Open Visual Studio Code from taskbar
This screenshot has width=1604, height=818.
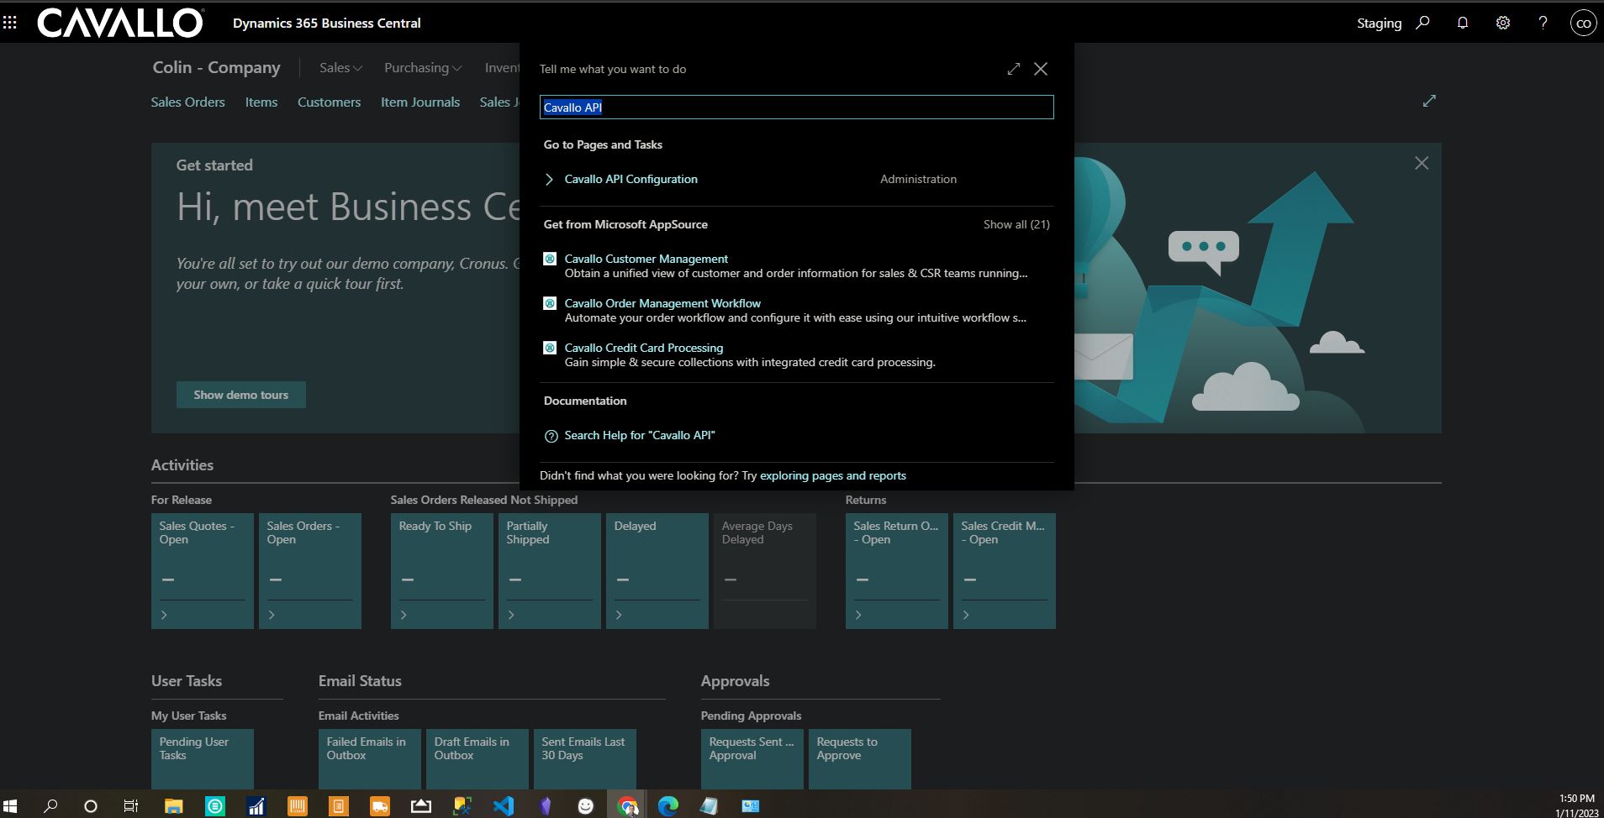click(503, 806)
